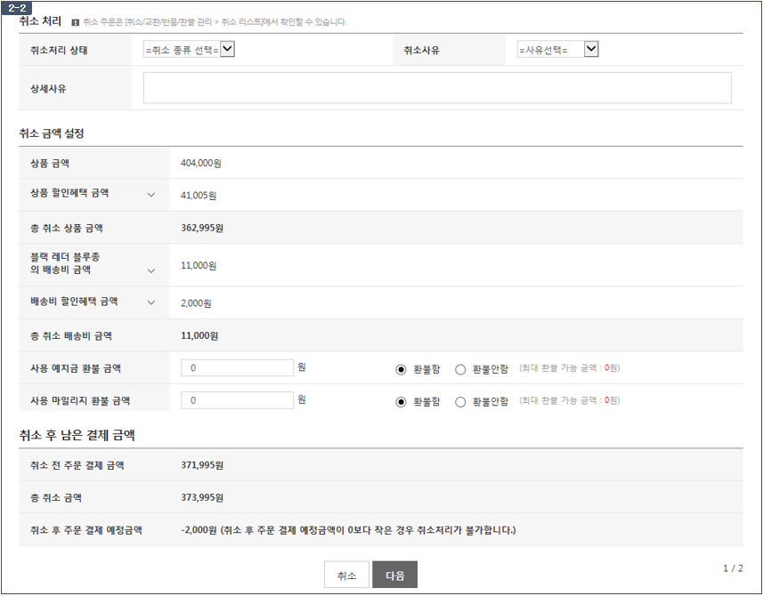Click the 취소 button

346,576
